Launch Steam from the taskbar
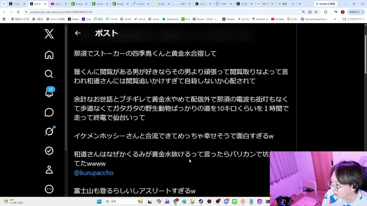 click(x=201, y=201)
